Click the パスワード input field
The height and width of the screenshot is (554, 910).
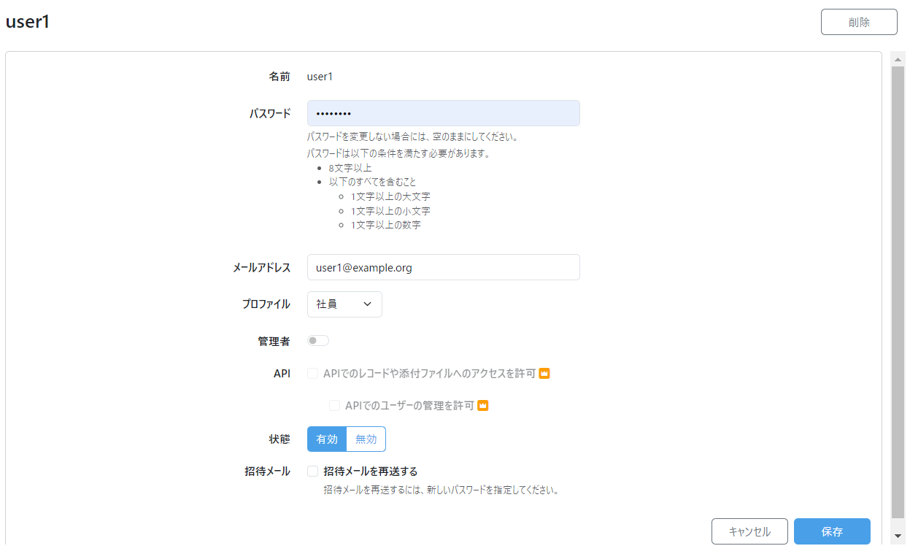pyautogui.click(x=443, y=113)
